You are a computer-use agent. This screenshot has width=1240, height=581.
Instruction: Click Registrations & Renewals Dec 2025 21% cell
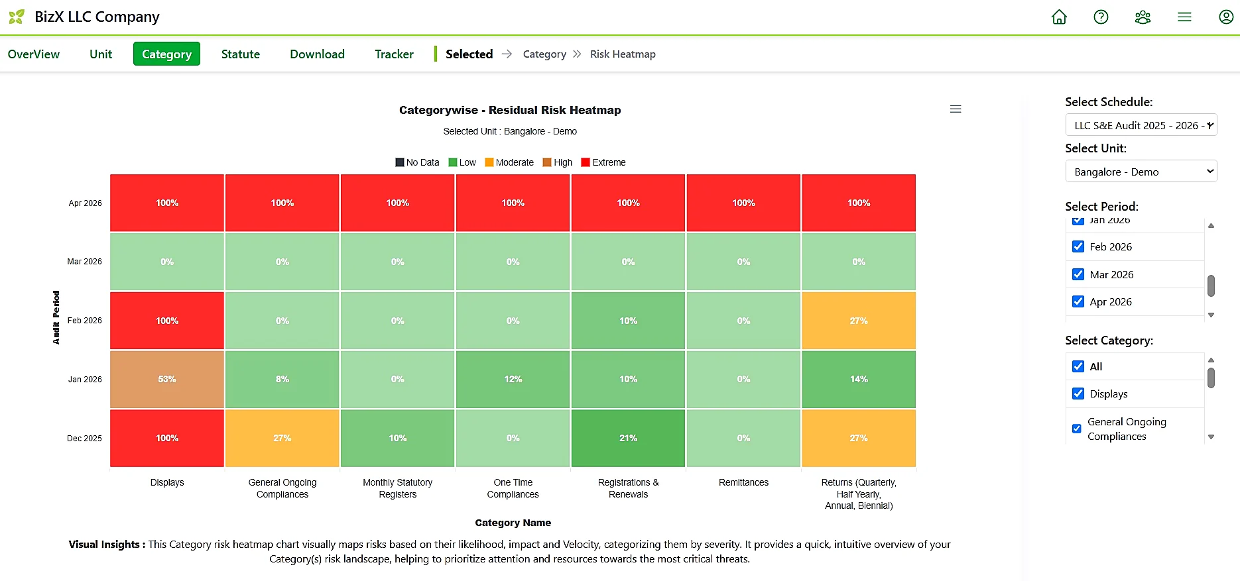(629, 438)
